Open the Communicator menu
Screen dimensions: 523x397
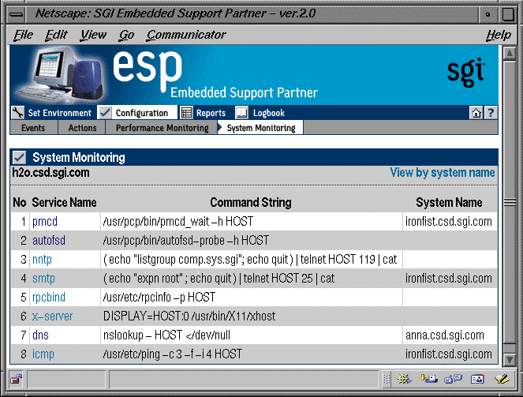coord(186,35)
